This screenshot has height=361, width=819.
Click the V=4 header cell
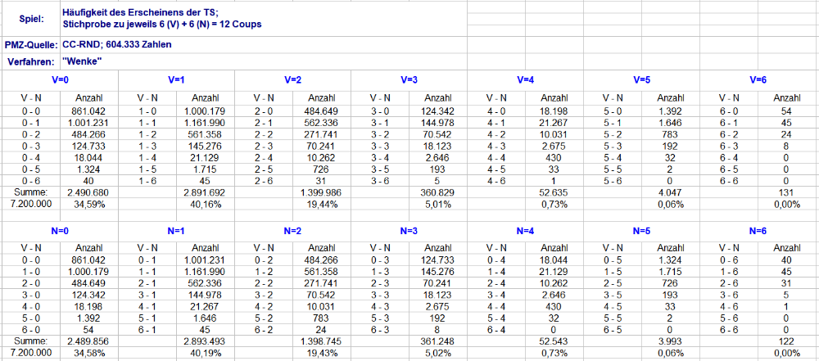coord(526,80)
